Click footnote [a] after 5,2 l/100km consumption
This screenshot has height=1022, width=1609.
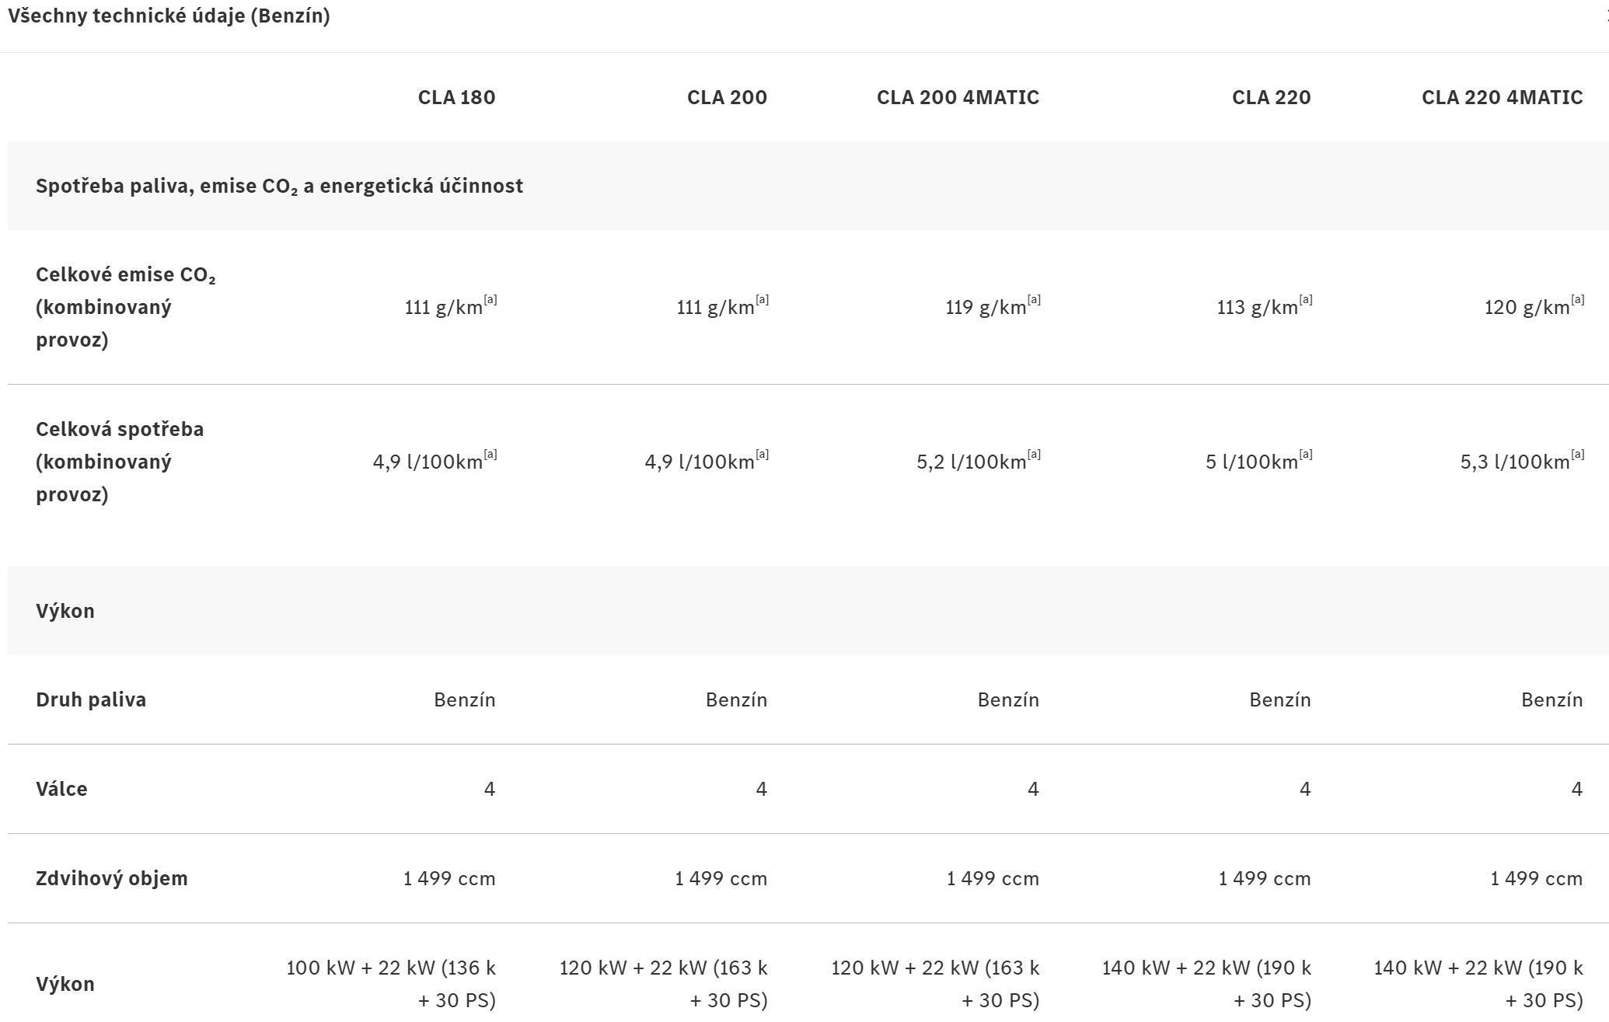tap(1034, 455)
